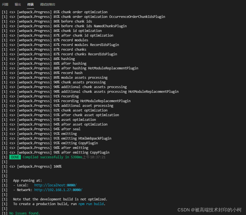Click the green No issues found message

point(24,213)
